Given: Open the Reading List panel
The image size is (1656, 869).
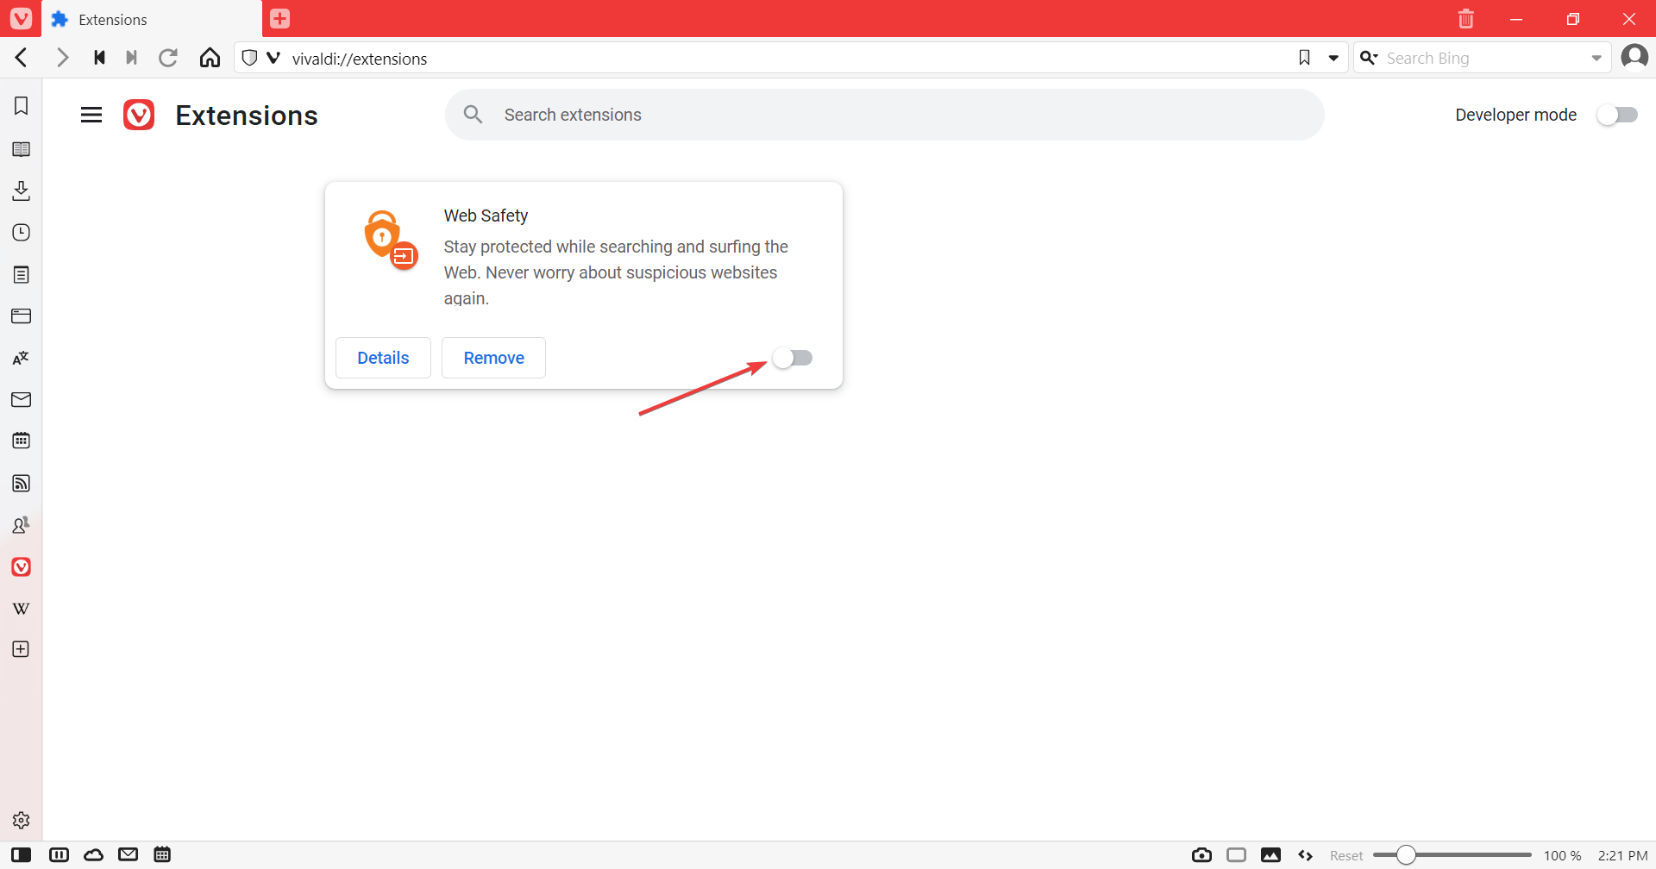Looking at the screenshot, I should pyautogui.click(x=22, y=149).
